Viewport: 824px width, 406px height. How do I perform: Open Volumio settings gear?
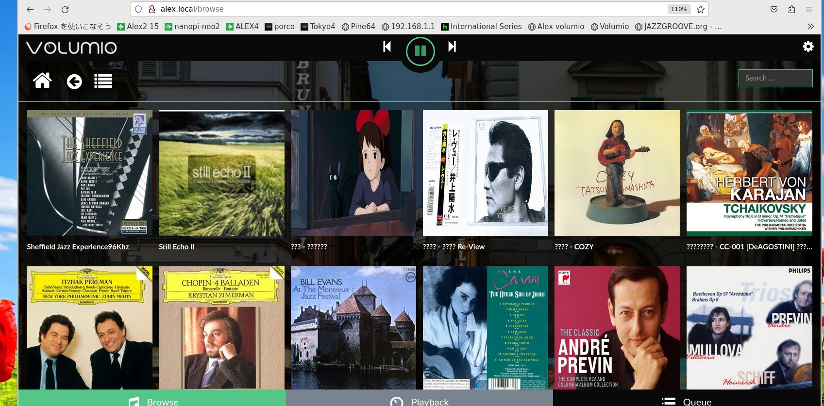pyautogui.click(x=808, y=47)
